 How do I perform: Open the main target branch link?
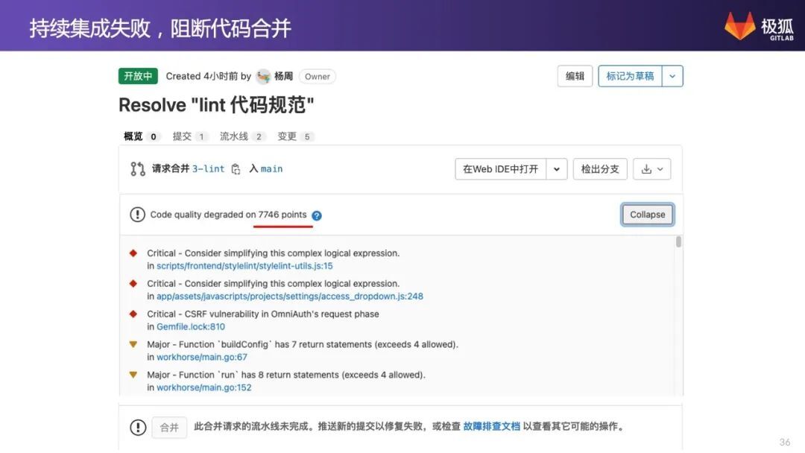click(x=271, y=169)
